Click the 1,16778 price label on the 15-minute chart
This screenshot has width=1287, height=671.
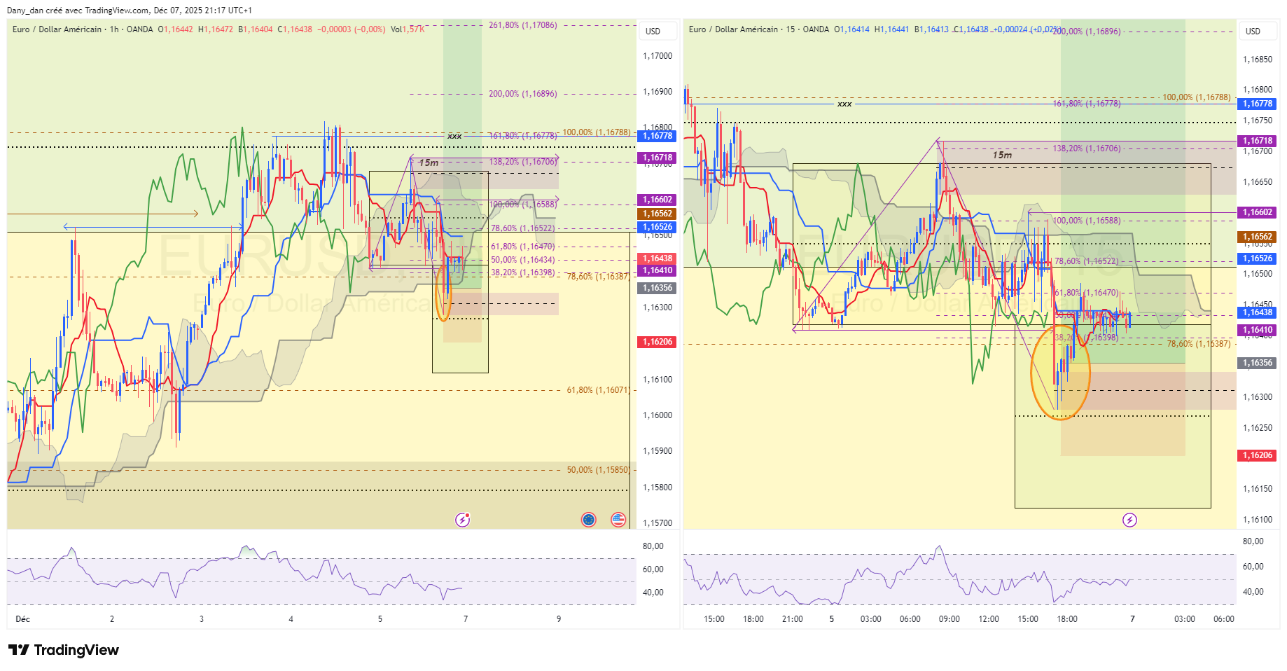[1258, 104]
